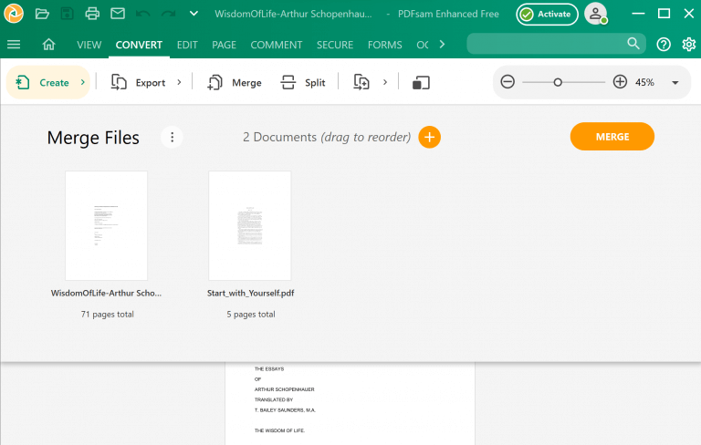The width and height of the screenshot is (701, 445).
Task: Redo the last action
Action: pyautogui.click(x=169, y=14)
